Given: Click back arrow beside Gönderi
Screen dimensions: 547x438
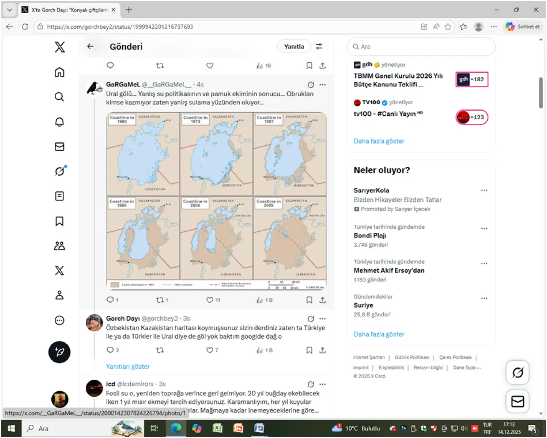Looking at the screenshot, I should 90,47.
